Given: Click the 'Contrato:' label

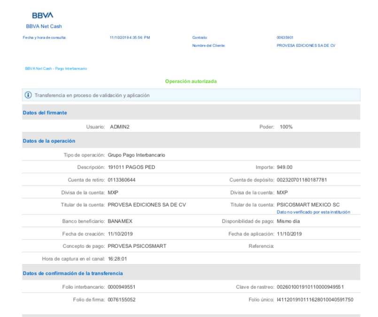Looking at the screenshot, I should coord(200,38).
